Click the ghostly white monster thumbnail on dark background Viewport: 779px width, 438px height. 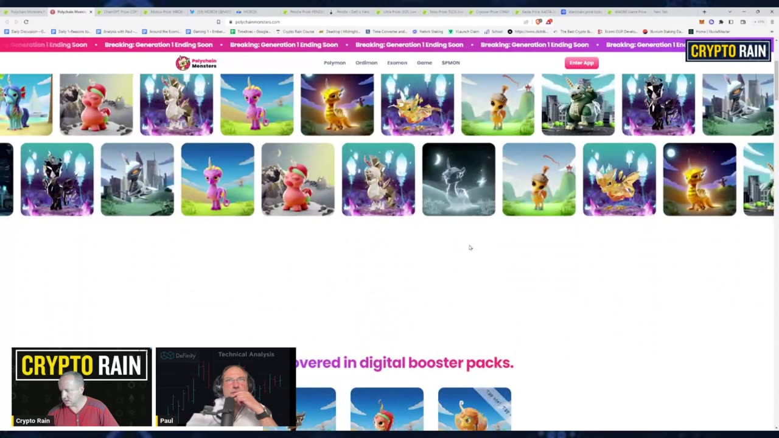(459, 179)
